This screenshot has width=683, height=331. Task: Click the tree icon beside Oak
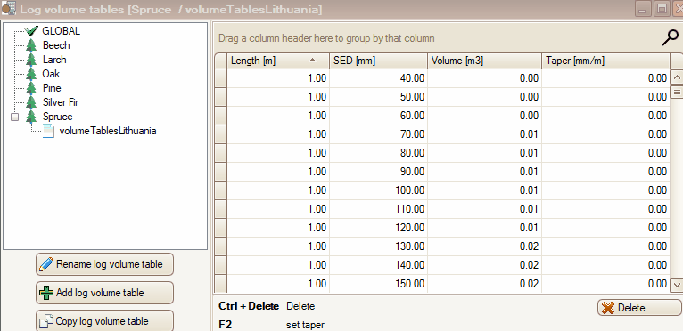[x=31, y=74]
